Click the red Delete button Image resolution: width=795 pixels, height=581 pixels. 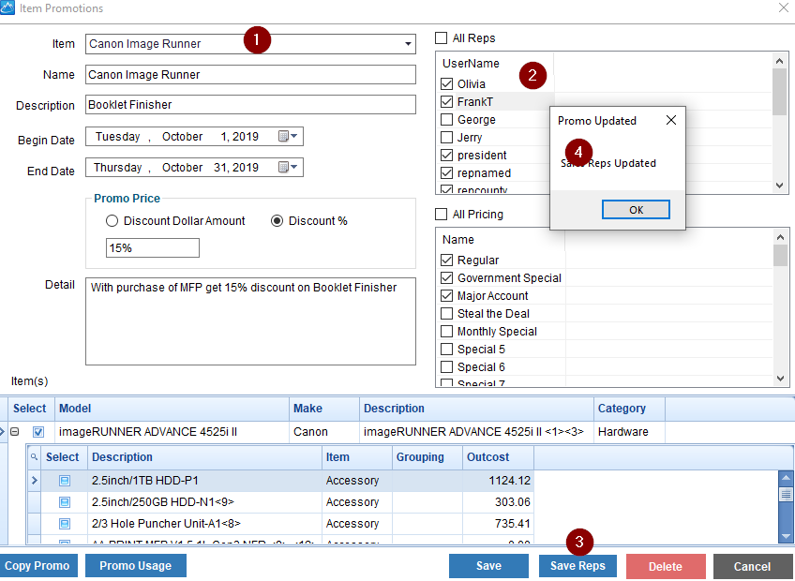666,566
